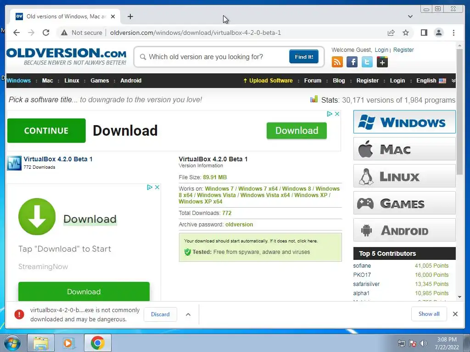Open the Not secure site information
The height and width of the screenshot is (352, 470).
(x=82, y=33)
